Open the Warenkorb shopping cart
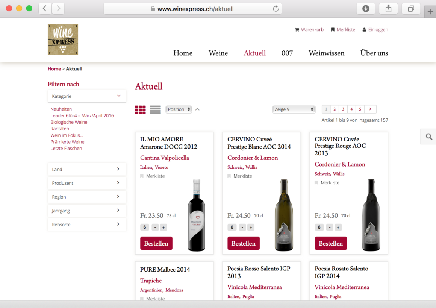The image size is (436, 308). point(309,29)
